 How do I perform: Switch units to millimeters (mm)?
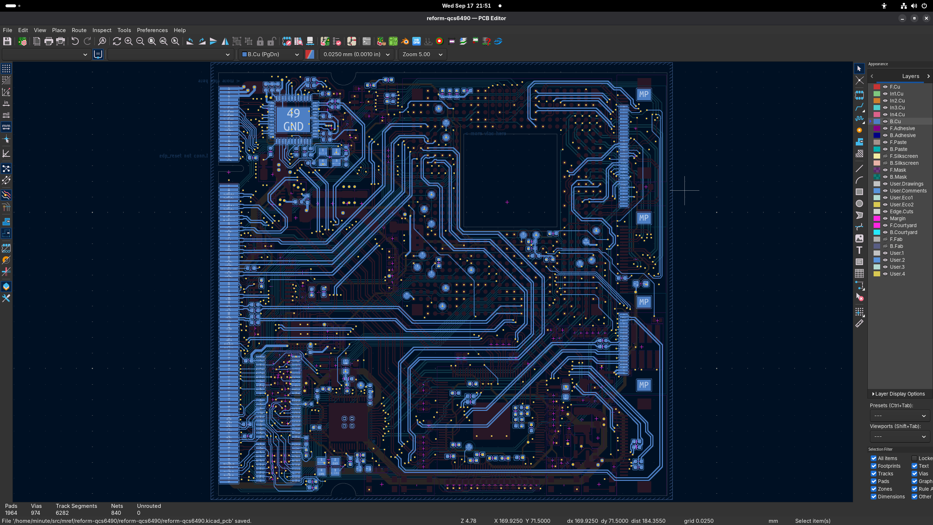pyautogui.click(x=6, y=127)
